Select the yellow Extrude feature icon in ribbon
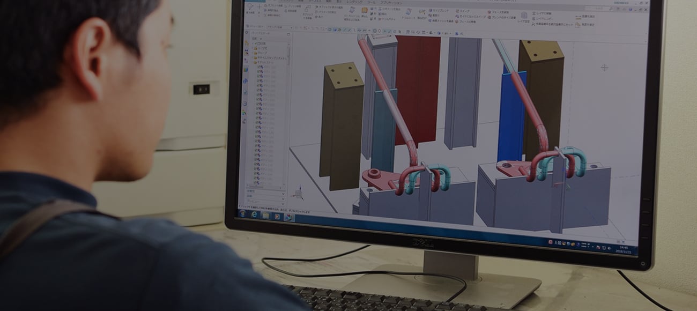 click(x=365, y=10)
